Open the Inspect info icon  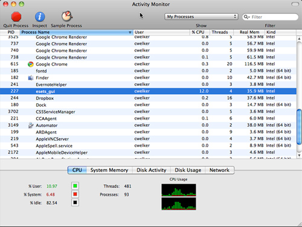pos(40,17)
